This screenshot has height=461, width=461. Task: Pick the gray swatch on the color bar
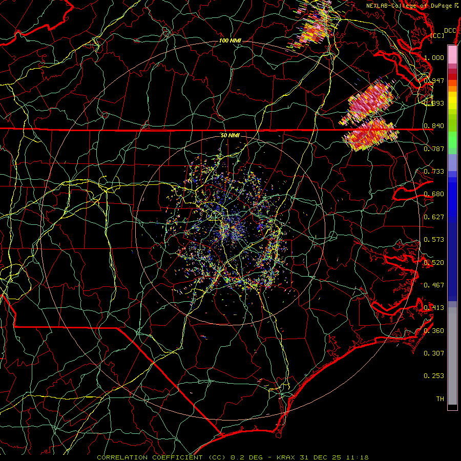pos(452,356)
